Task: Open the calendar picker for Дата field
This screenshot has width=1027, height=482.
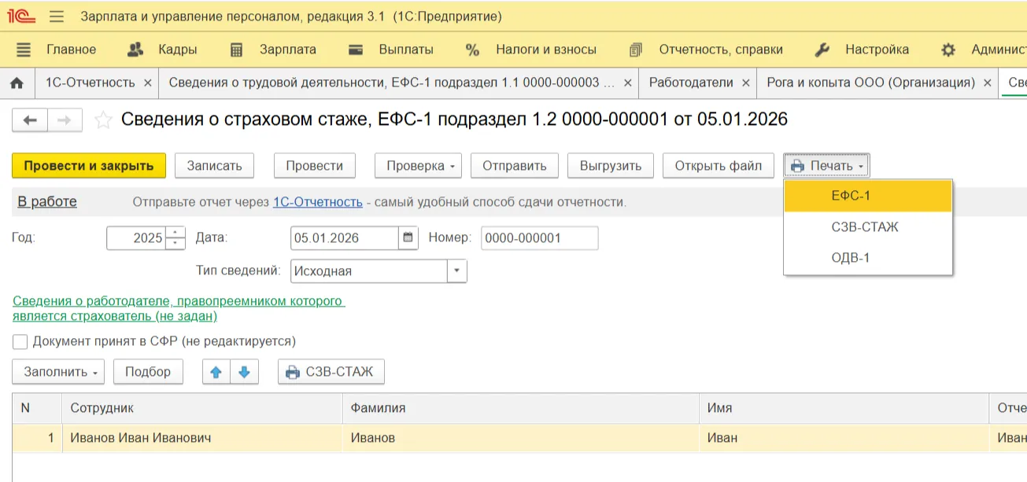Action: [408, 237]
